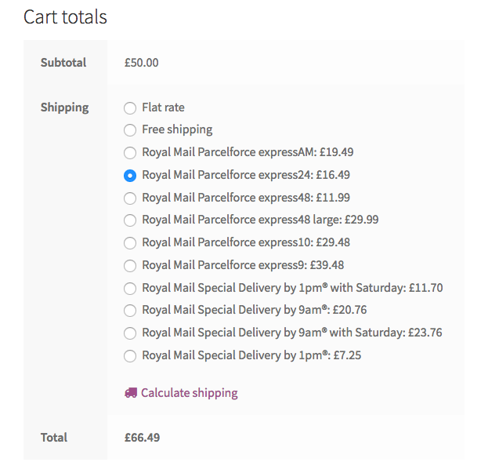Click the selected Parcelforce express24 radio button
This screenshot has height=473, width=499.
click(x=130, y=176)
